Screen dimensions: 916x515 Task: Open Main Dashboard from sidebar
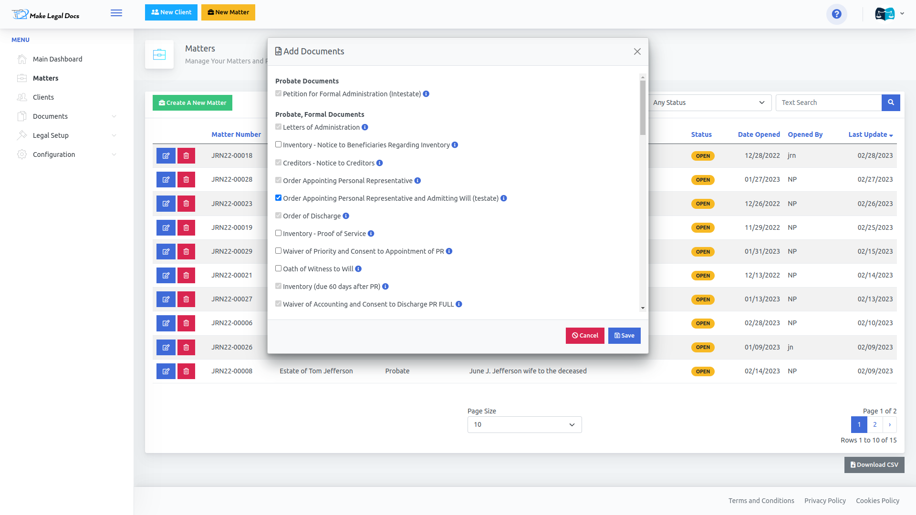(x=57, y=59)
